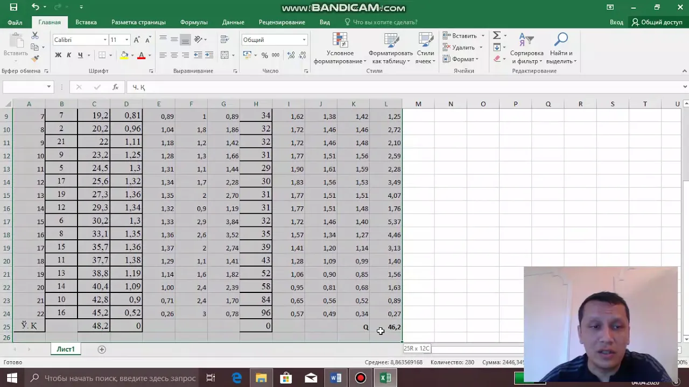Click the decrease decimal places icon
Image resolution: width=689 pixels, height=387 pixels.
tap(302, 55)
